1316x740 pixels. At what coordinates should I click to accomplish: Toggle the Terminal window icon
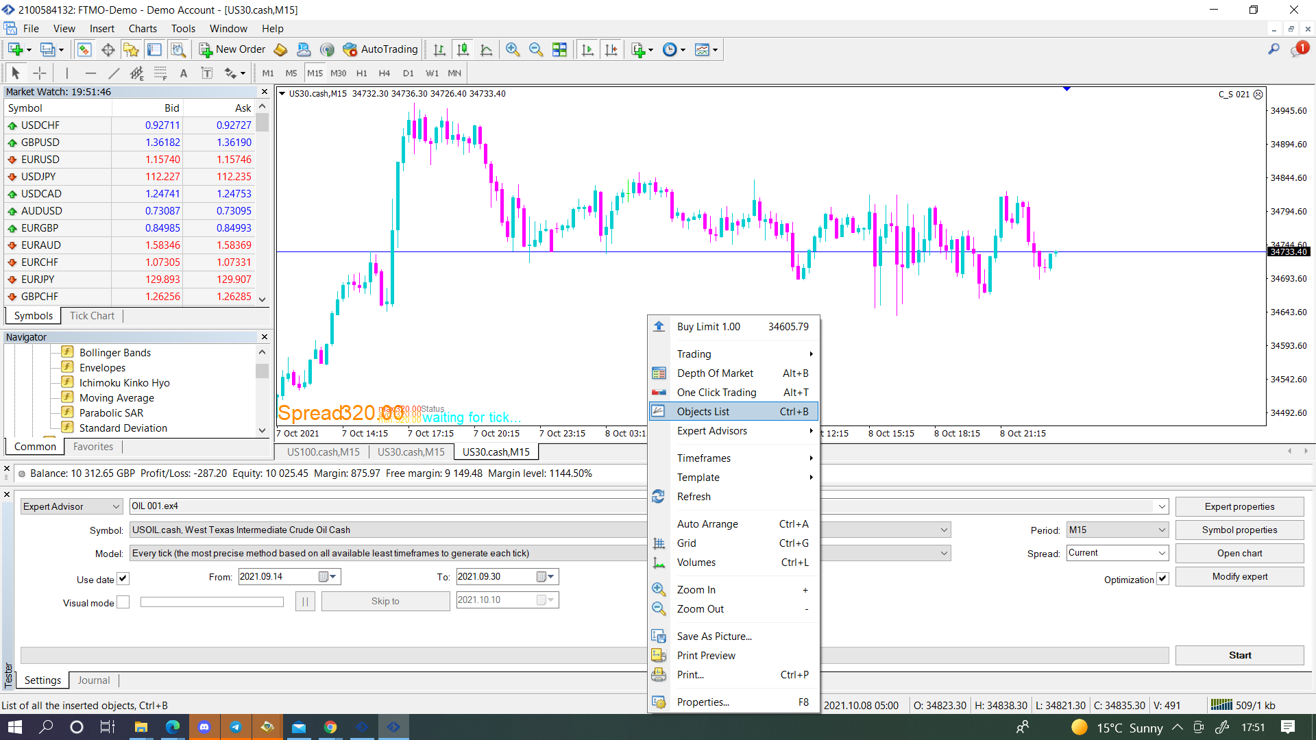(x=155, y=49)
